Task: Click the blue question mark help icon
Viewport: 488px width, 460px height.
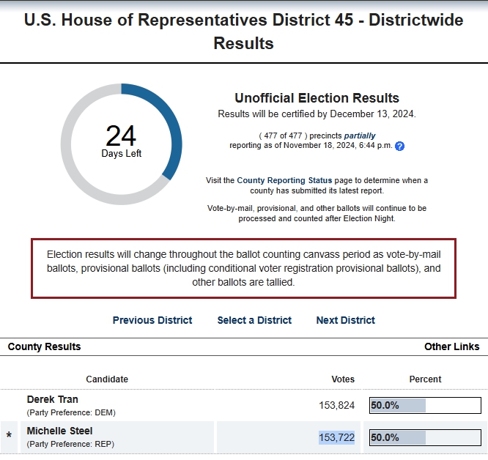Action: tap(399, 146)
